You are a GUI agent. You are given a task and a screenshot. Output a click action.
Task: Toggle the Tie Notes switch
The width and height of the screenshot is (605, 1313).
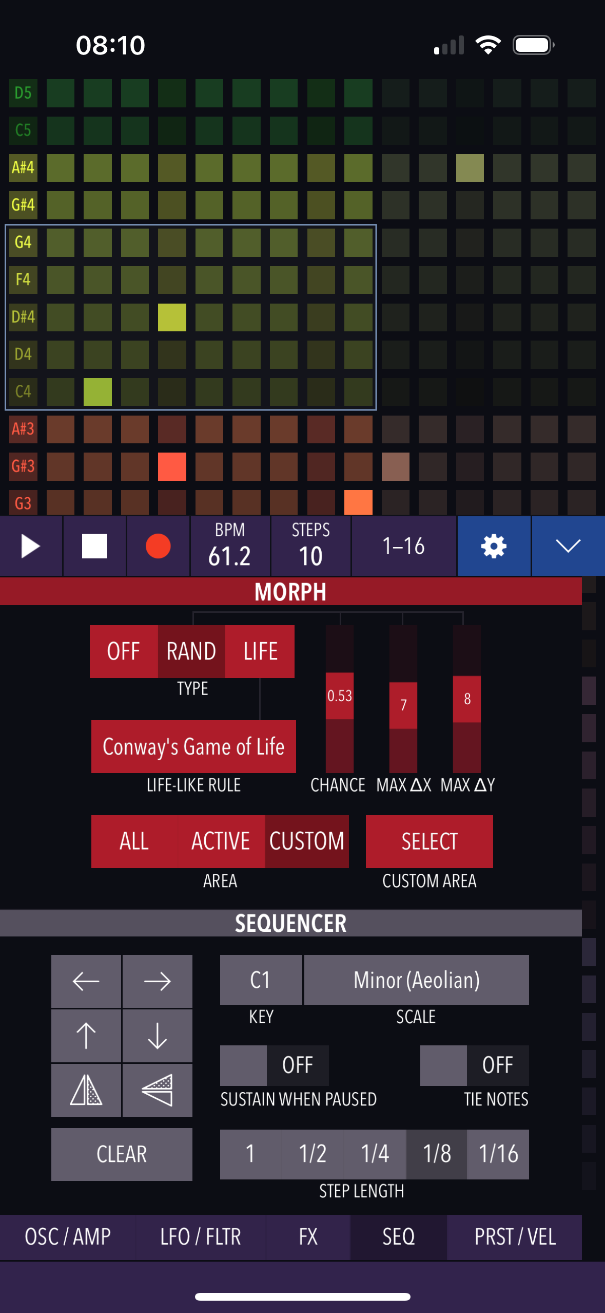coord(474,1065)
